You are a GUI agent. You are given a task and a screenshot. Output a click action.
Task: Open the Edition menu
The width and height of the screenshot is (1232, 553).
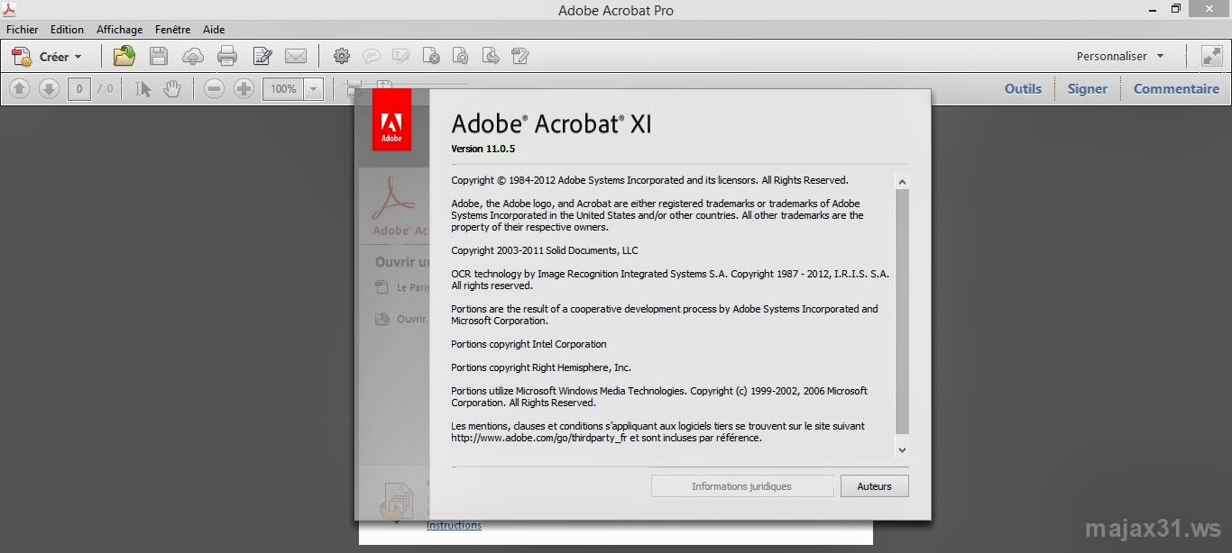pyautogui.click(x=67, y=30)
